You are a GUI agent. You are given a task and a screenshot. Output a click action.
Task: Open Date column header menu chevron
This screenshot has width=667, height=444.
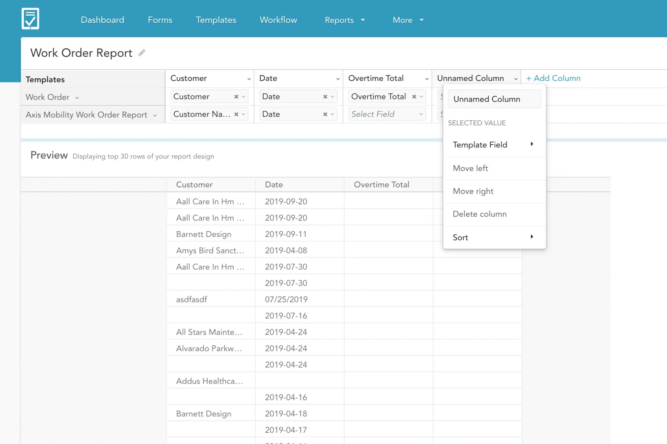click(x=338, y=79)
